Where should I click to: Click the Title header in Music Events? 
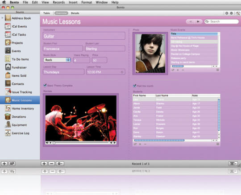click(x=194, y=33)
